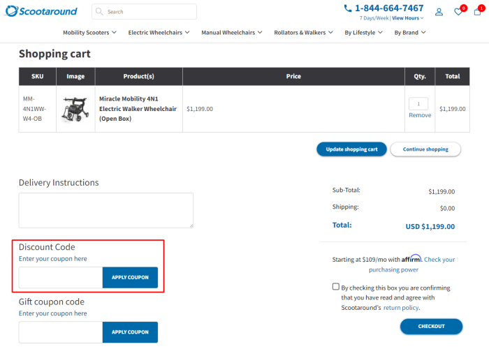Apply the Discount Code coupon
The width and height of the screenshot is (489, 349).
pos(130,277)
